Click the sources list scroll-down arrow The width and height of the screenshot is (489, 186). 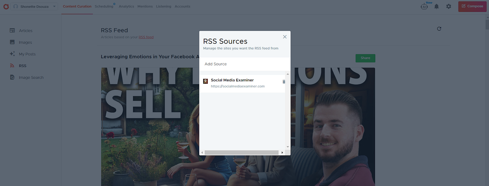tap(288, 147)
